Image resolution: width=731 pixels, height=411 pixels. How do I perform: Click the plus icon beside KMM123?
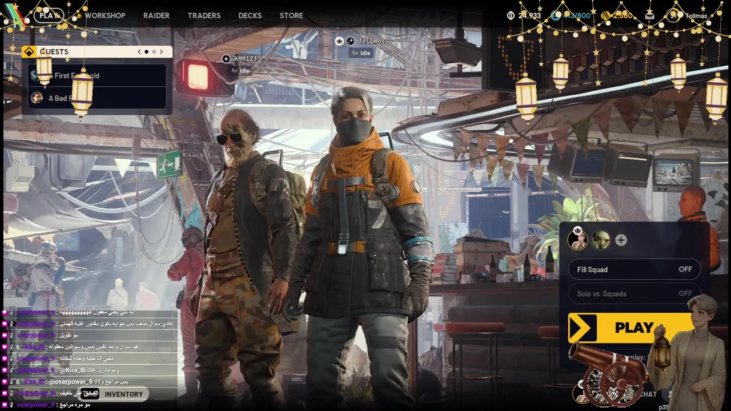(226, 59)
